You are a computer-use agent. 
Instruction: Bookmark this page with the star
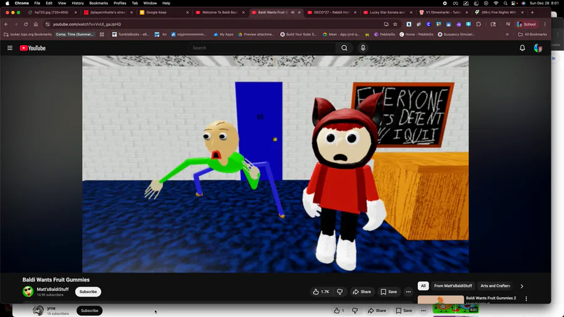tap(395, 24)
